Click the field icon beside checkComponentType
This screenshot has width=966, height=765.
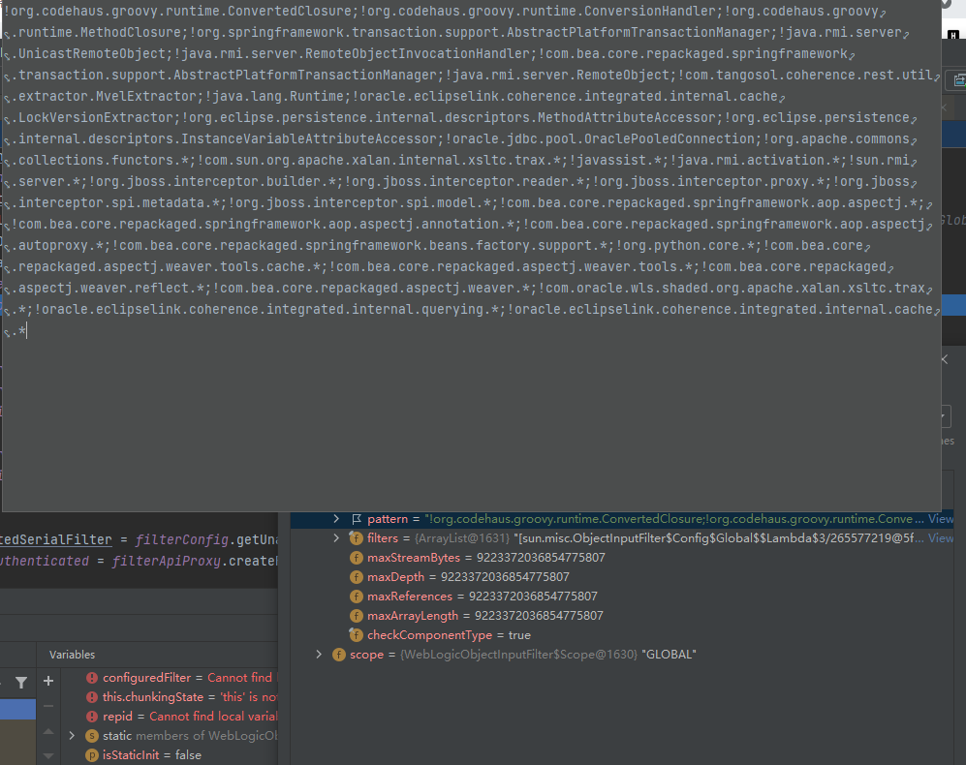tap(357, 635)
